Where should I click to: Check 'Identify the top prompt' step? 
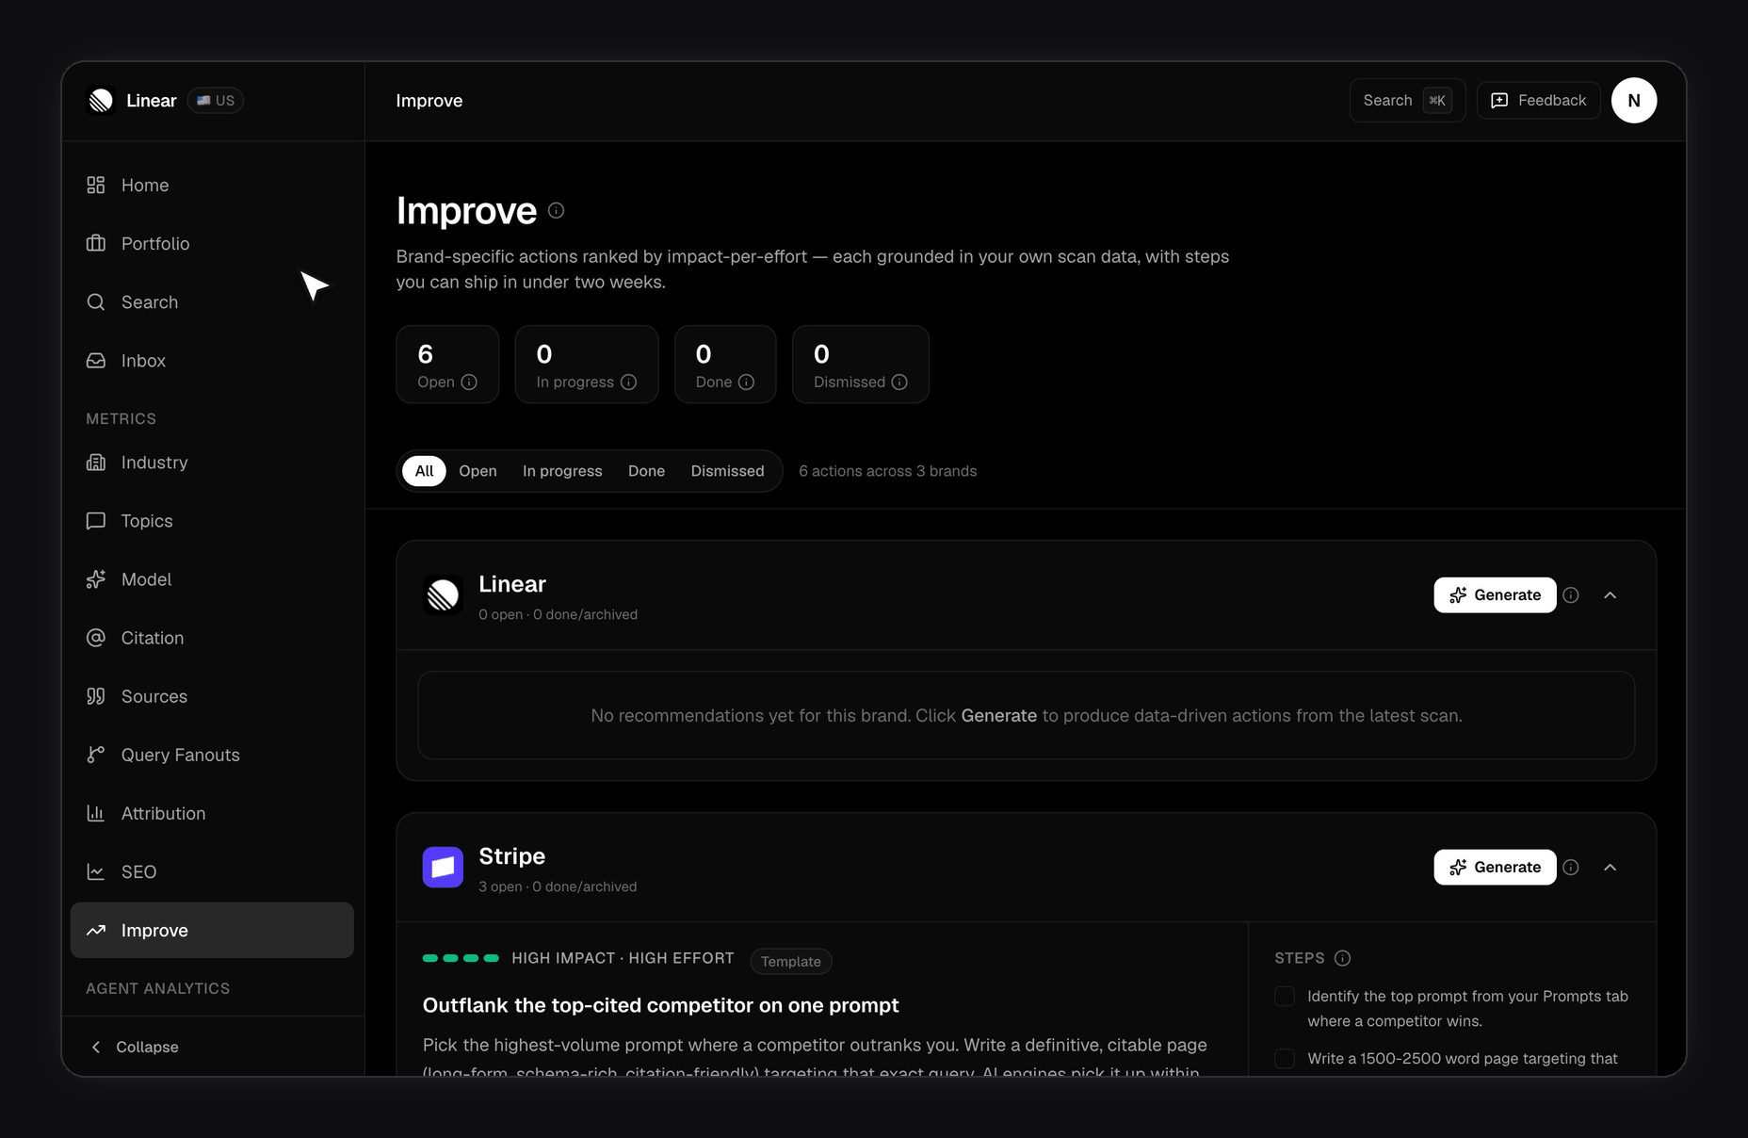[x=1285, y=997]
